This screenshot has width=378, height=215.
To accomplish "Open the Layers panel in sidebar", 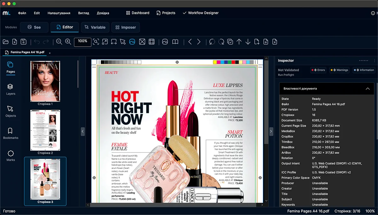I will tap(11, 89).
